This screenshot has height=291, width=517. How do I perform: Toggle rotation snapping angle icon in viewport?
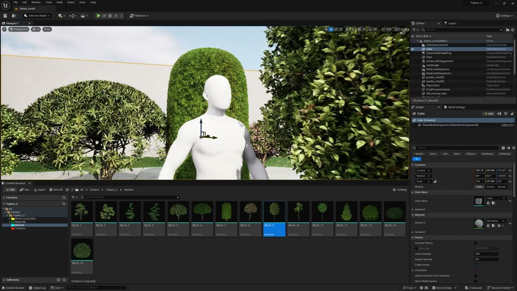pyautogui.click(x=370, y=29)
